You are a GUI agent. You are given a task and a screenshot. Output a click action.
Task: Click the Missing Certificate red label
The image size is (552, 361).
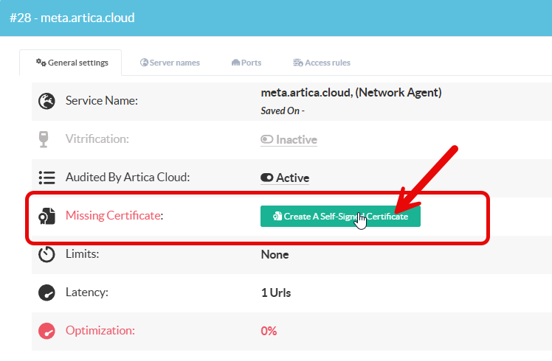(113, 216)
